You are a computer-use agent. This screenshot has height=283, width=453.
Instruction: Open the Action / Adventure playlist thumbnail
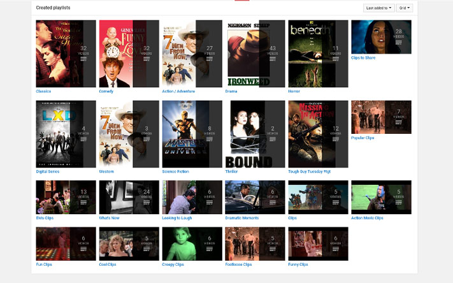coord(192,54)
